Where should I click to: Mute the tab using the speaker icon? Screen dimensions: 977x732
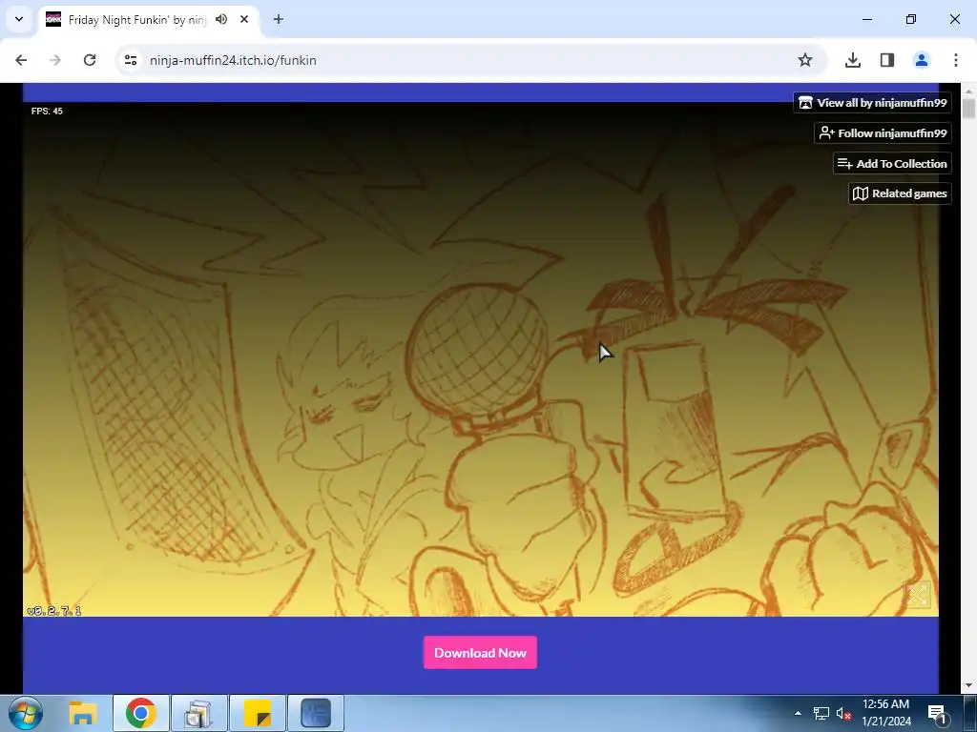pyautogui.click(x=221, y=19)
